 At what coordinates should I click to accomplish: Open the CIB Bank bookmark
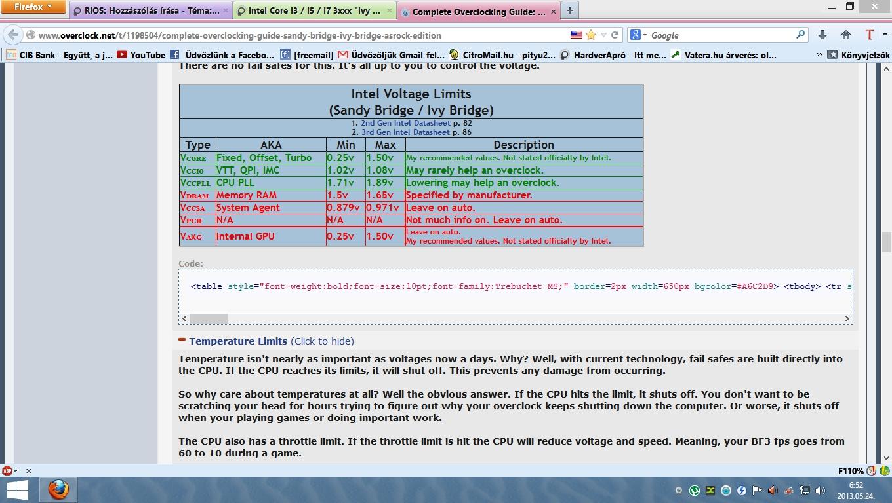click(59, 55)
